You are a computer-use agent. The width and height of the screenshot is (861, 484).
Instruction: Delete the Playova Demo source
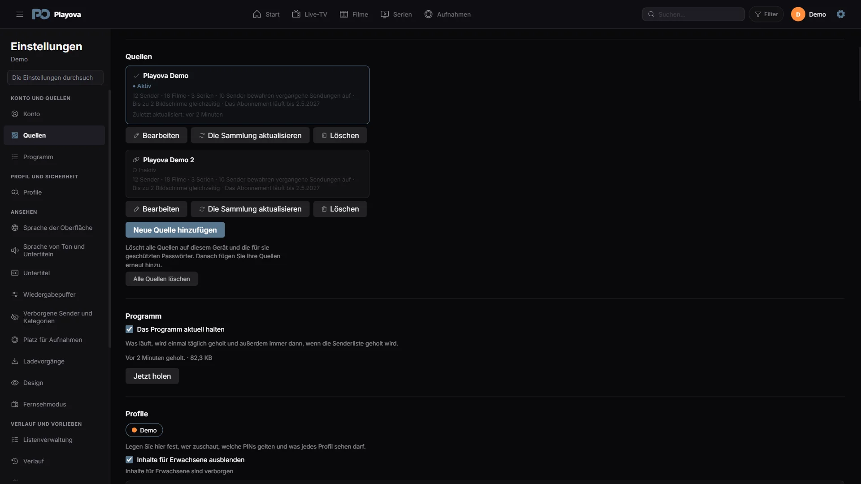[x=340, y=135]
